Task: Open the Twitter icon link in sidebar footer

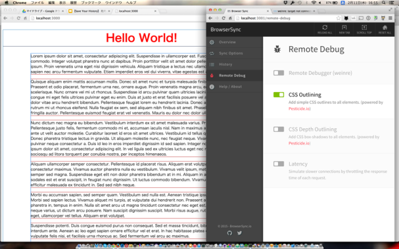Action: click(x=238, y=232)
